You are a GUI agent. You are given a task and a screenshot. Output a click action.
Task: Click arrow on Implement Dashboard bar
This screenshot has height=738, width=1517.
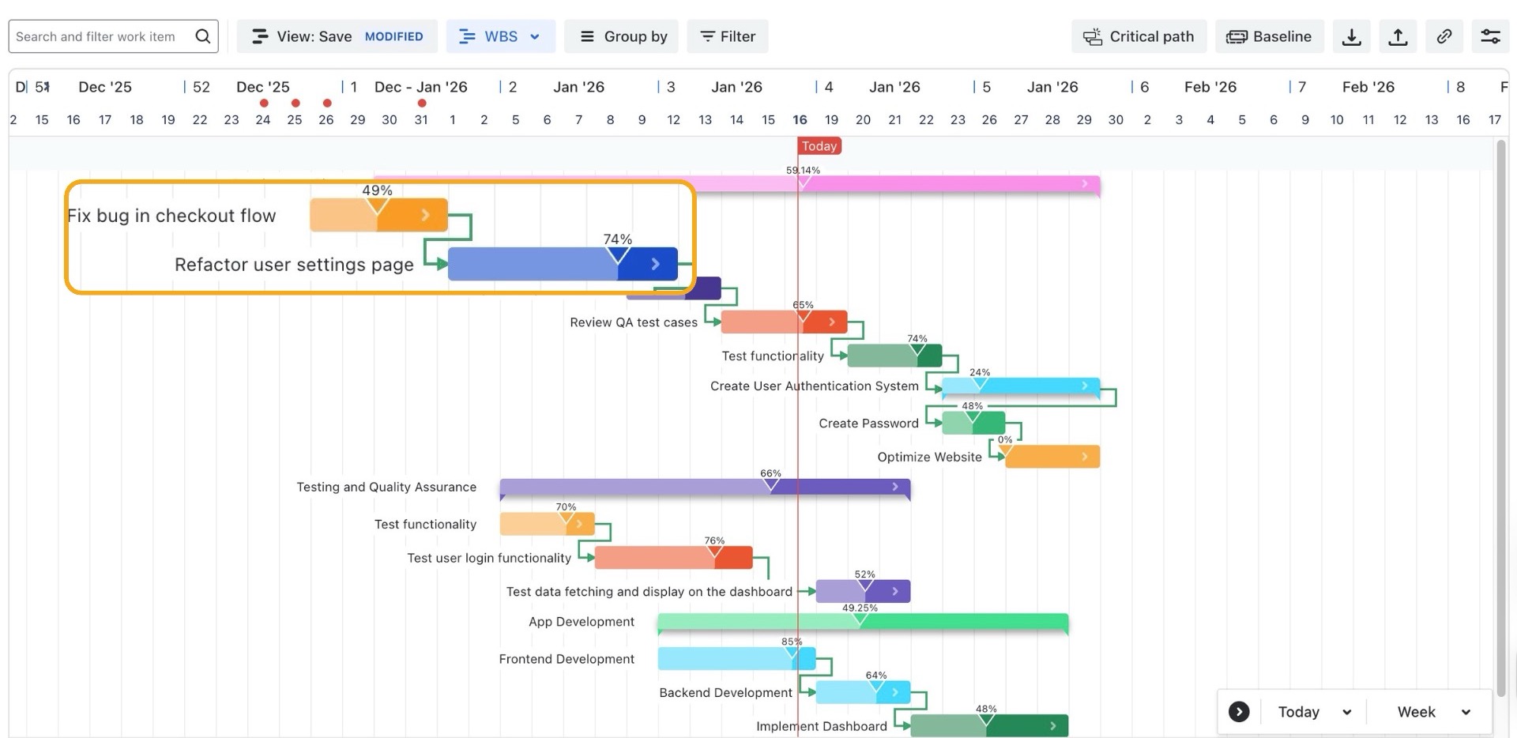(1053, 726)
